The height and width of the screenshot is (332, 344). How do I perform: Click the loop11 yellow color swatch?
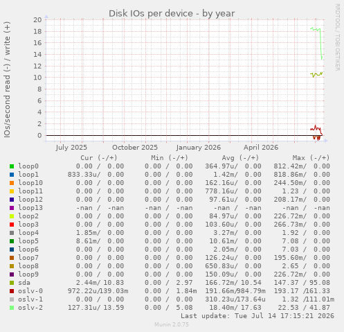click(12, 191)
